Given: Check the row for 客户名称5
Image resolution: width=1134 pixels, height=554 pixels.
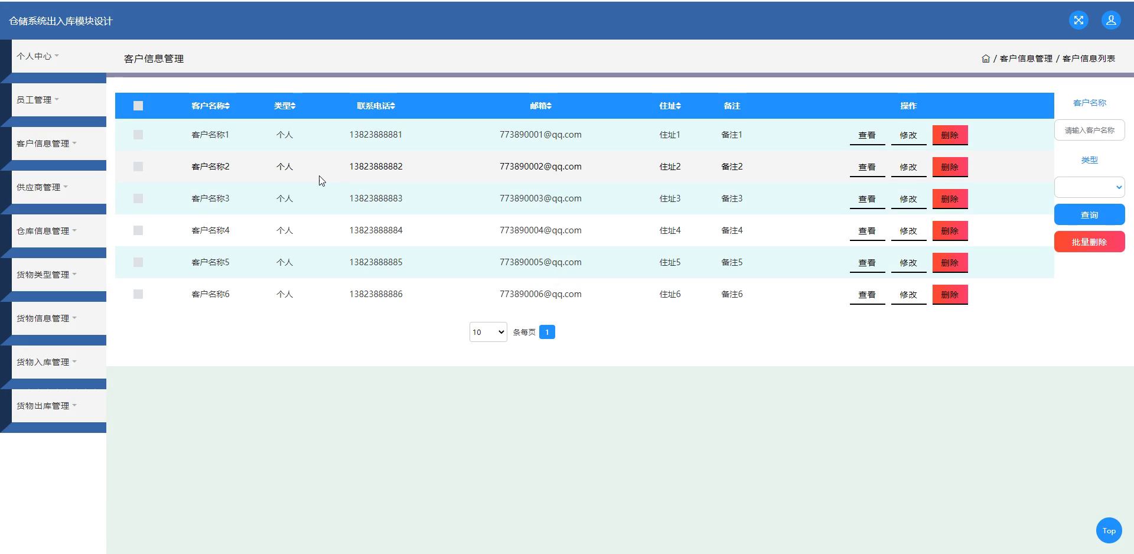Looking at the screenshot, I should 138,262.
